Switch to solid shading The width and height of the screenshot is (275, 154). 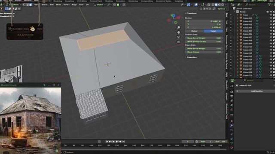point(216,5)
